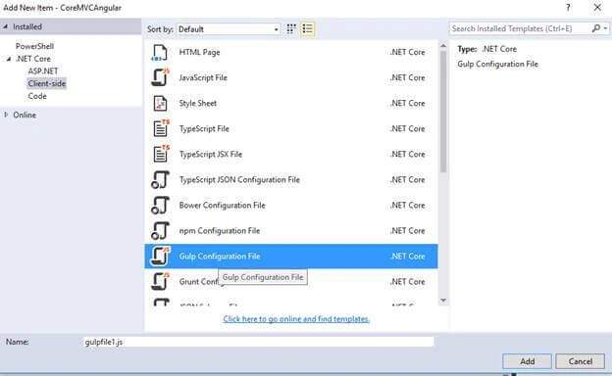Viewport: 612px width, 376px height.
Task: Click the scrollbar down arrow
Action: pyautogui.click(x=443, y=300)
